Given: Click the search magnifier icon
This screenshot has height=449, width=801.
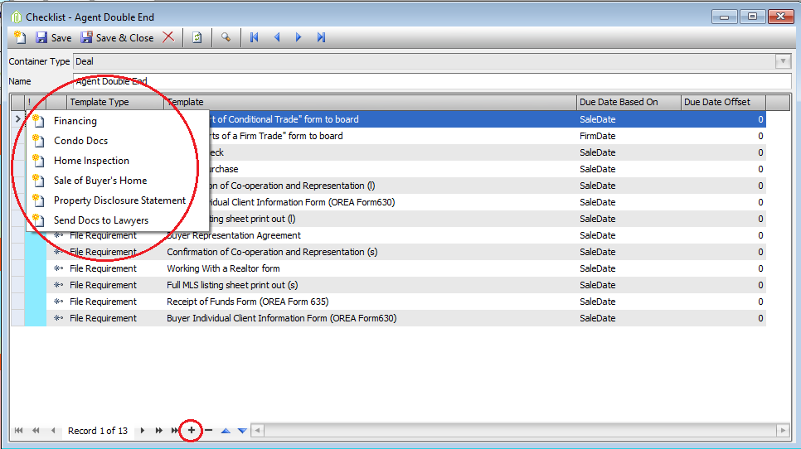Looking at the screenshot, I should click(226, 37).
